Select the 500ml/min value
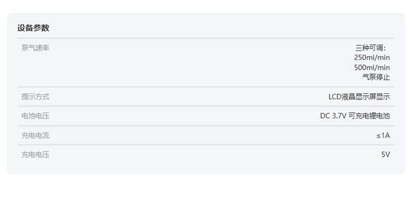 [372, 68]
